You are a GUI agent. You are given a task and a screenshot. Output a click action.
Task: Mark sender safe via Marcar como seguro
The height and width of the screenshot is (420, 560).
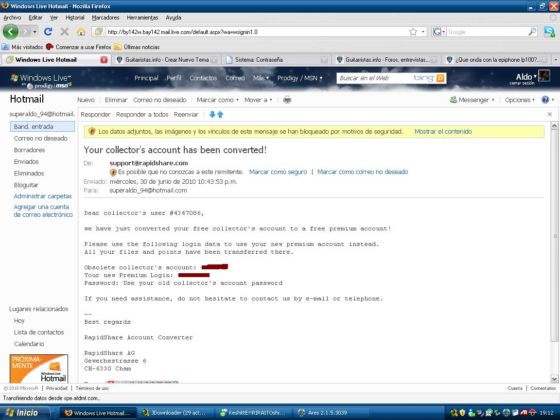(x=278, y=172)
